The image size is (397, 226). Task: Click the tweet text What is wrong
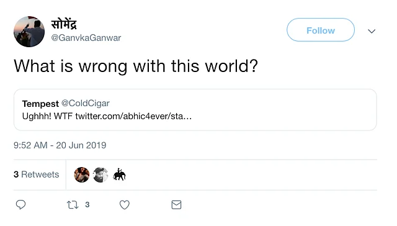click(136, 66)
